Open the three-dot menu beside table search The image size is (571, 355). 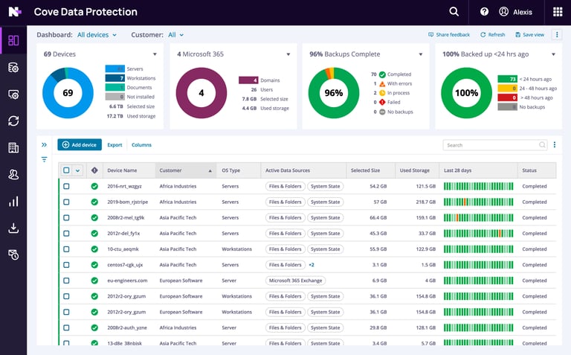coord(554,144)
